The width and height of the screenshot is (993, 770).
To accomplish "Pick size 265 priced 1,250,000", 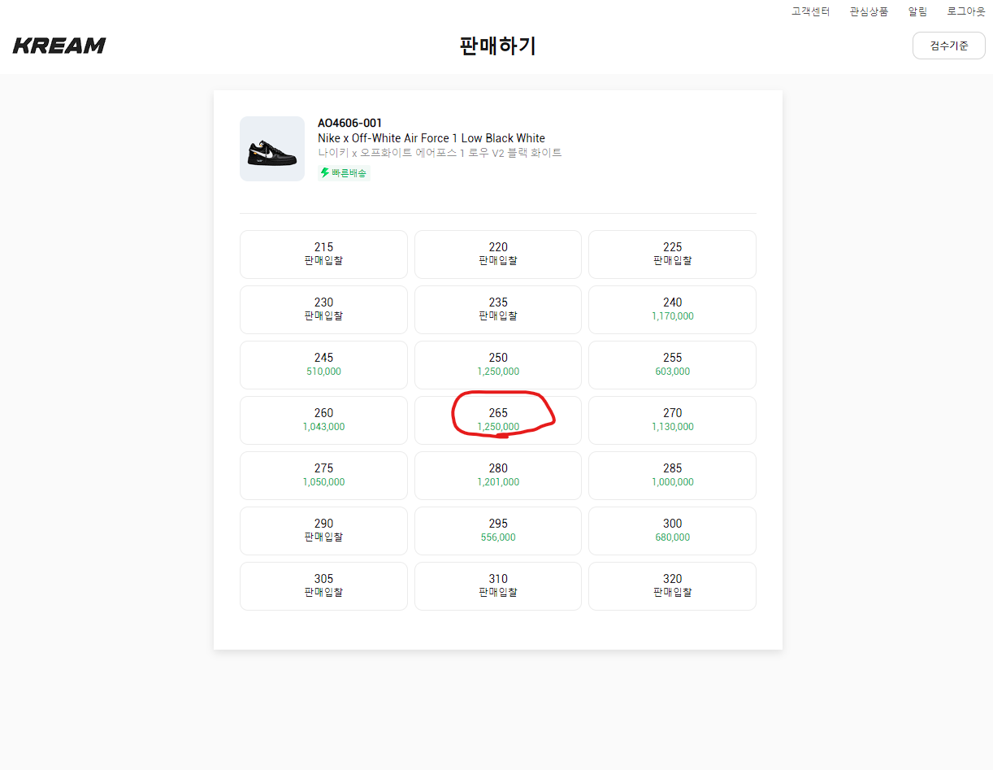I will point(498,420).
